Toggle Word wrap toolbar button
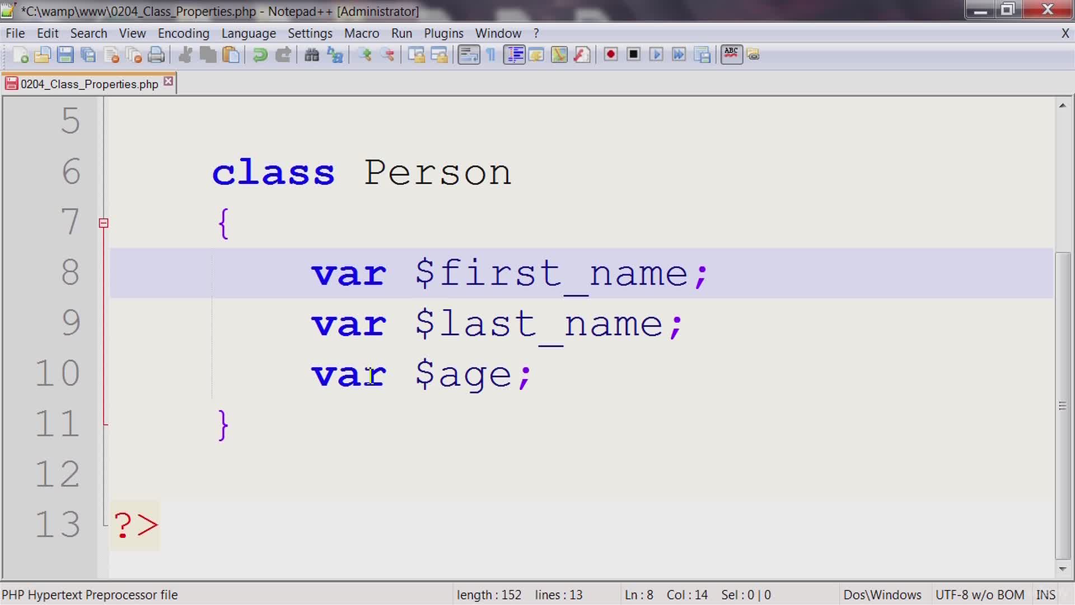This screenshot has width=1075, height=605. (x=469, y=54)
